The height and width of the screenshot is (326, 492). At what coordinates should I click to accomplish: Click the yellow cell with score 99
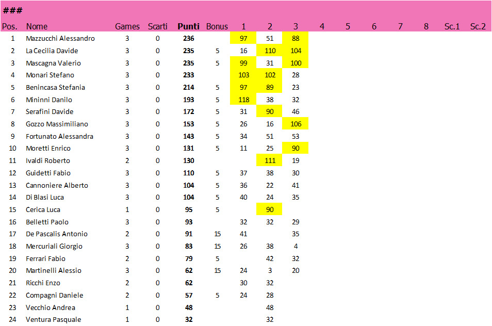pyautogui.click(x=243, y=63)
